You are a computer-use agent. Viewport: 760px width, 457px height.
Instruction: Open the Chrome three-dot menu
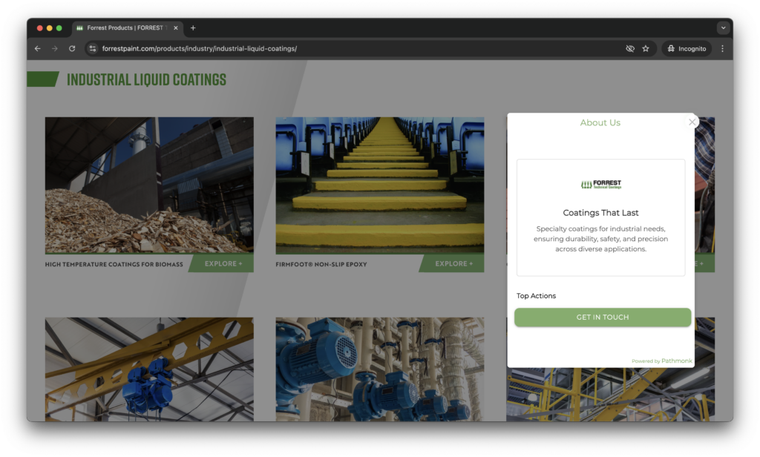(x=722, y=49)
